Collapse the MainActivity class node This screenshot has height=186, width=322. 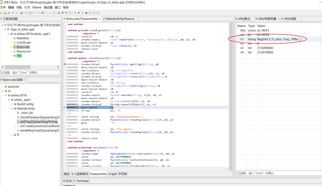tap(12, 108)
